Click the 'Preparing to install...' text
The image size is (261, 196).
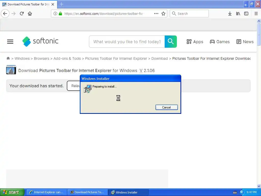click(105, 87)
